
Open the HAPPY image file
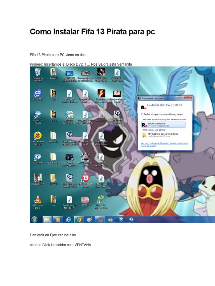coord(85,201)
